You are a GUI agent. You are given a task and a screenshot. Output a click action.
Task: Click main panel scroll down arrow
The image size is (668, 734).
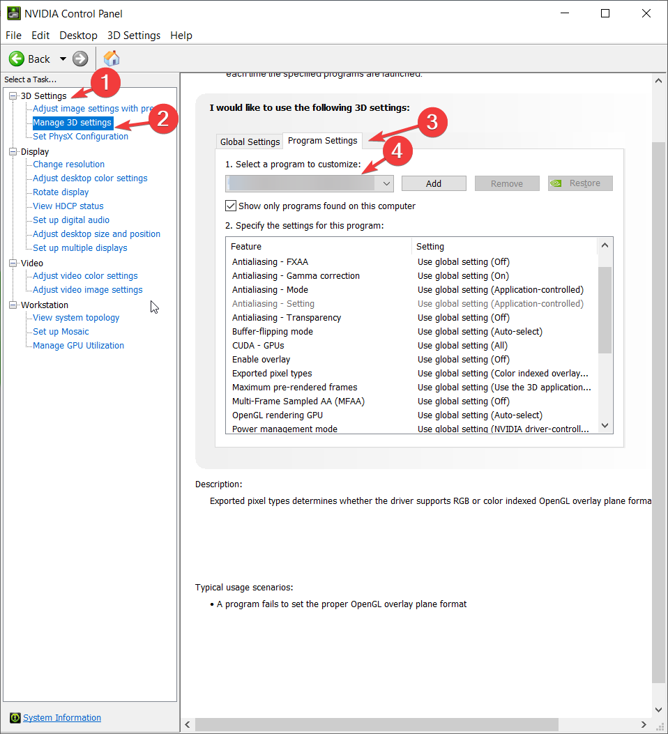[659, 710]
